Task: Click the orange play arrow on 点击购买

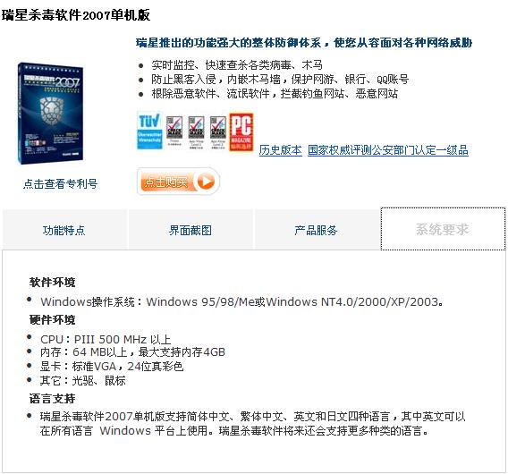Action: coord(206,182)
